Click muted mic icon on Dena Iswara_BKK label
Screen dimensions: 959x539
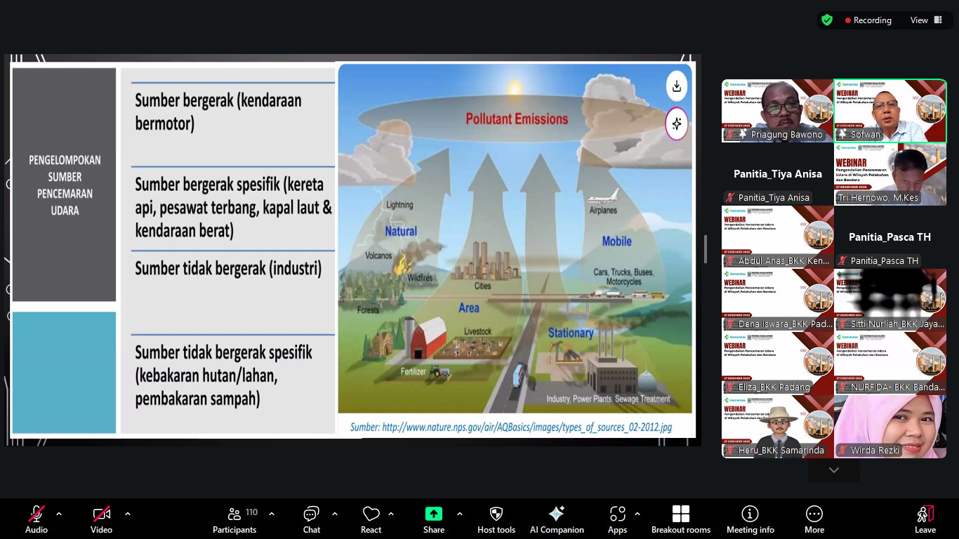[730, 324]
